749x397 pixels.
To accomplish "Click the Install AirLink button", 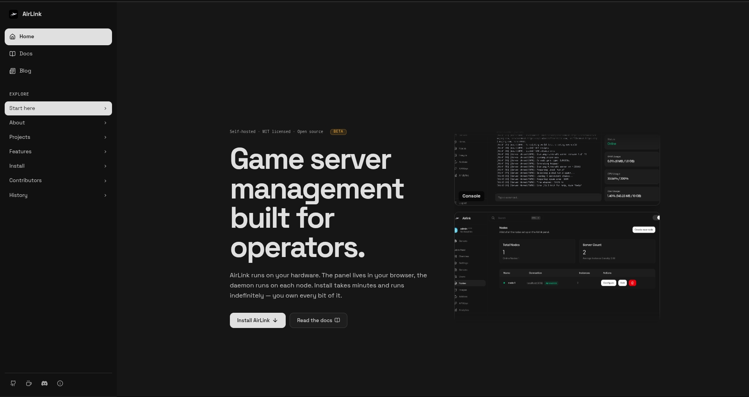I will (x=258, y=321).
